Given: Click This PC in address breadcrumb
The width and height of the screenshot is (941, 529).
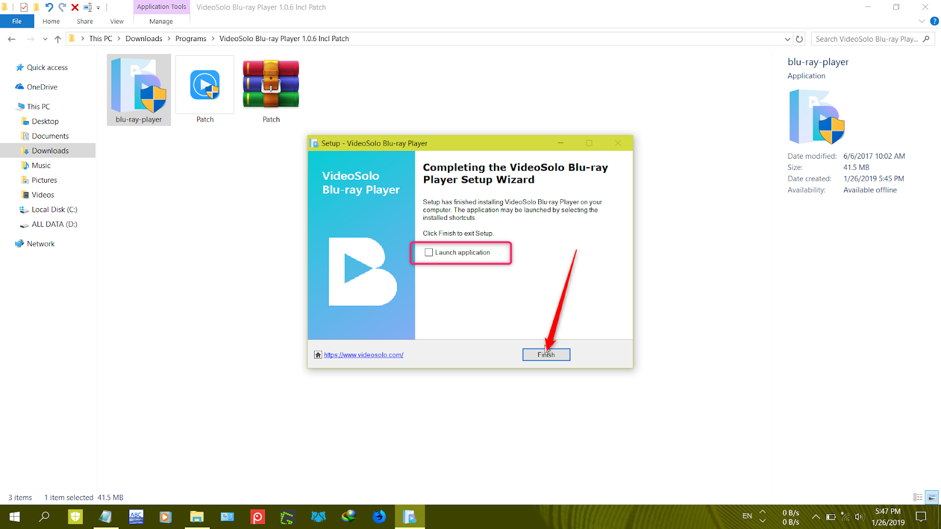Looking at the screenshot, I should (101, 39).
